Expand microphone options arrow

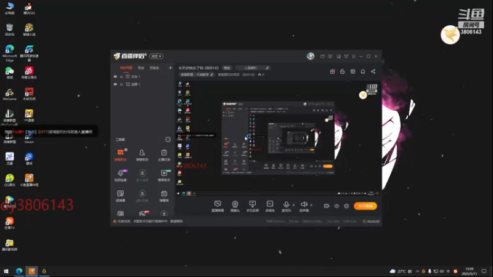tap(294, 205)
